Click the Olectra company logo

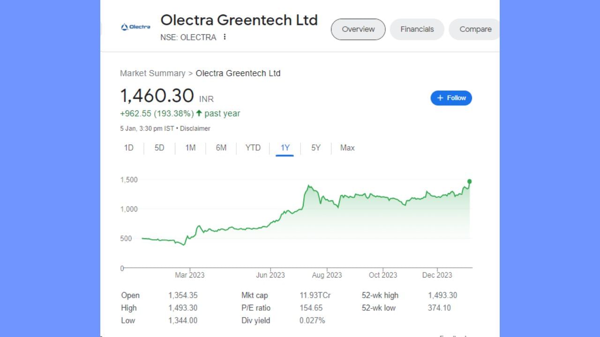(135, 27)
